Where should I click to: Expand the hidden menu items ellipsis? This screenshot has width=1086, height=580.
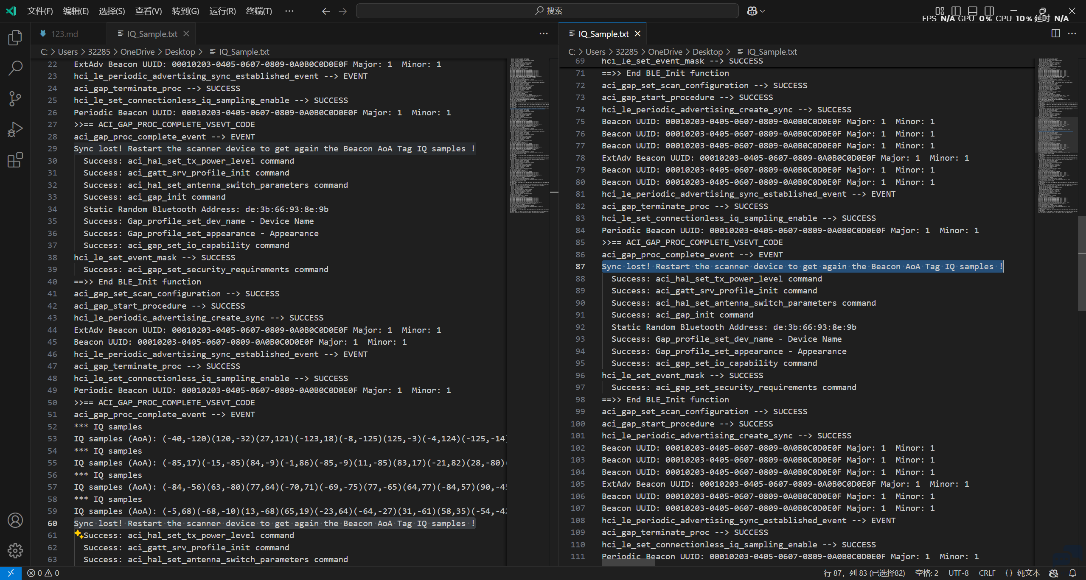(x=289, y=11)
